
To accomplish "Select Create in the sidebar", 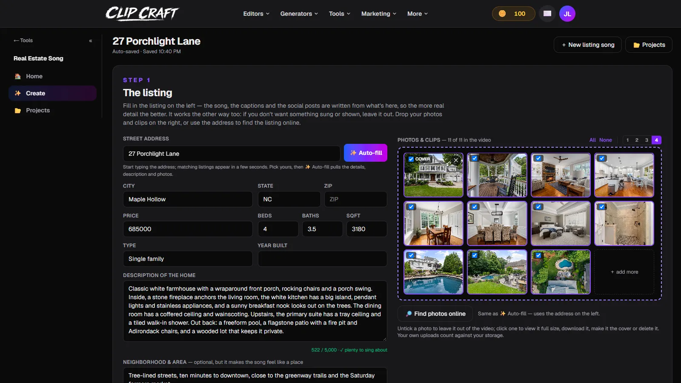I will [x=52, y=93].
